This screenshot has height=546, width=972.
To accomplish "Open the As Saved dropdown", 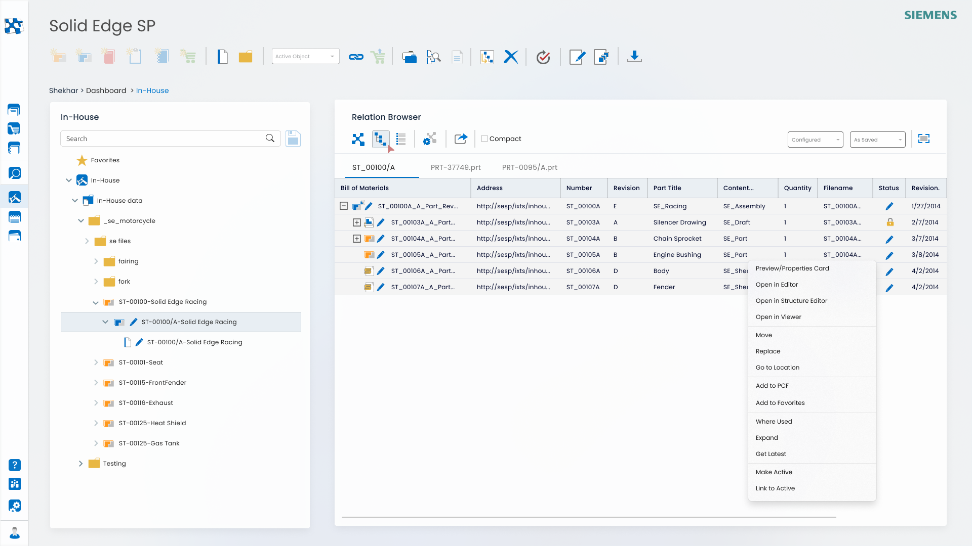I will click(877, 140).
